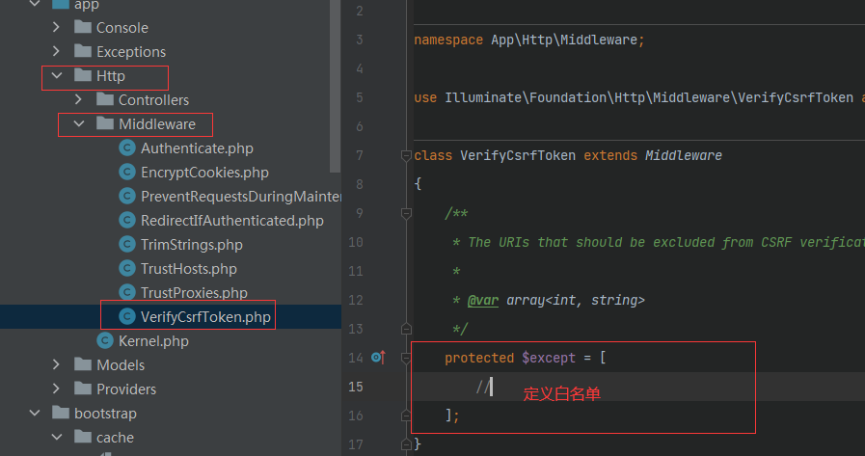Click the namespace App\Http\Middleware line

(529, 40)
